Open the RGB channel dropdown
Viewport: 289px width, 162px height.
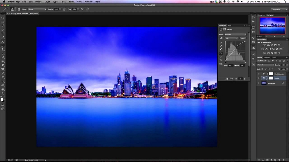coord(231,38)
